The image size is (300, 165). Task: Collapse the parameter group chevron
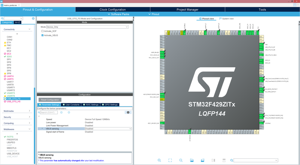[x=39, y=116]
